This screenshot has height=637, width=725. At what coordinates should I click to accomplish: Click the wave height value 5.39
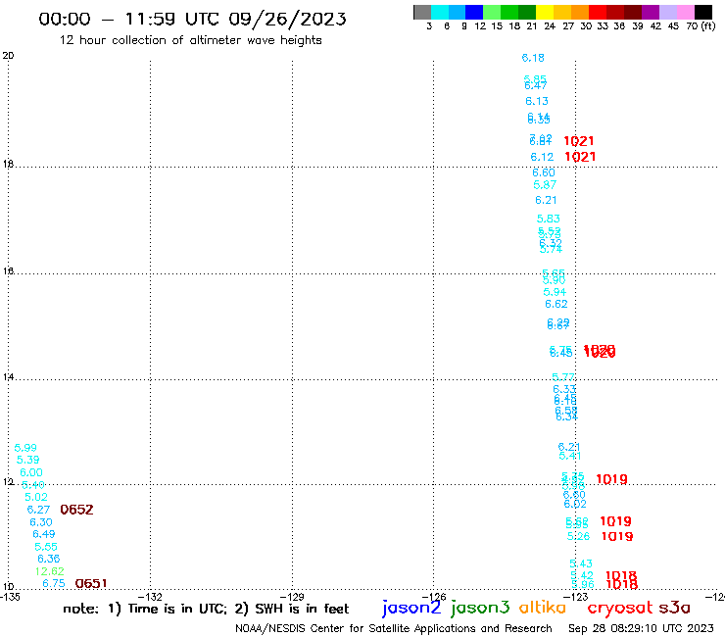click(28, 460)
